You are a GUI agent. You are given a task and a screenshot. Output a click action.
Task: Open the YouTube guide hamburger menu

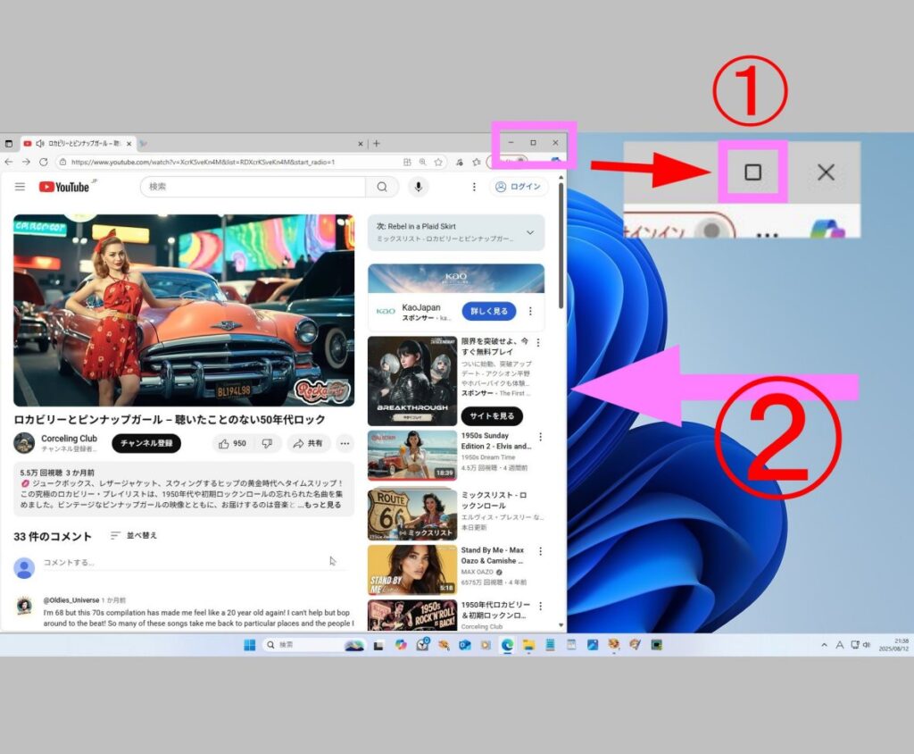point(20,187)
